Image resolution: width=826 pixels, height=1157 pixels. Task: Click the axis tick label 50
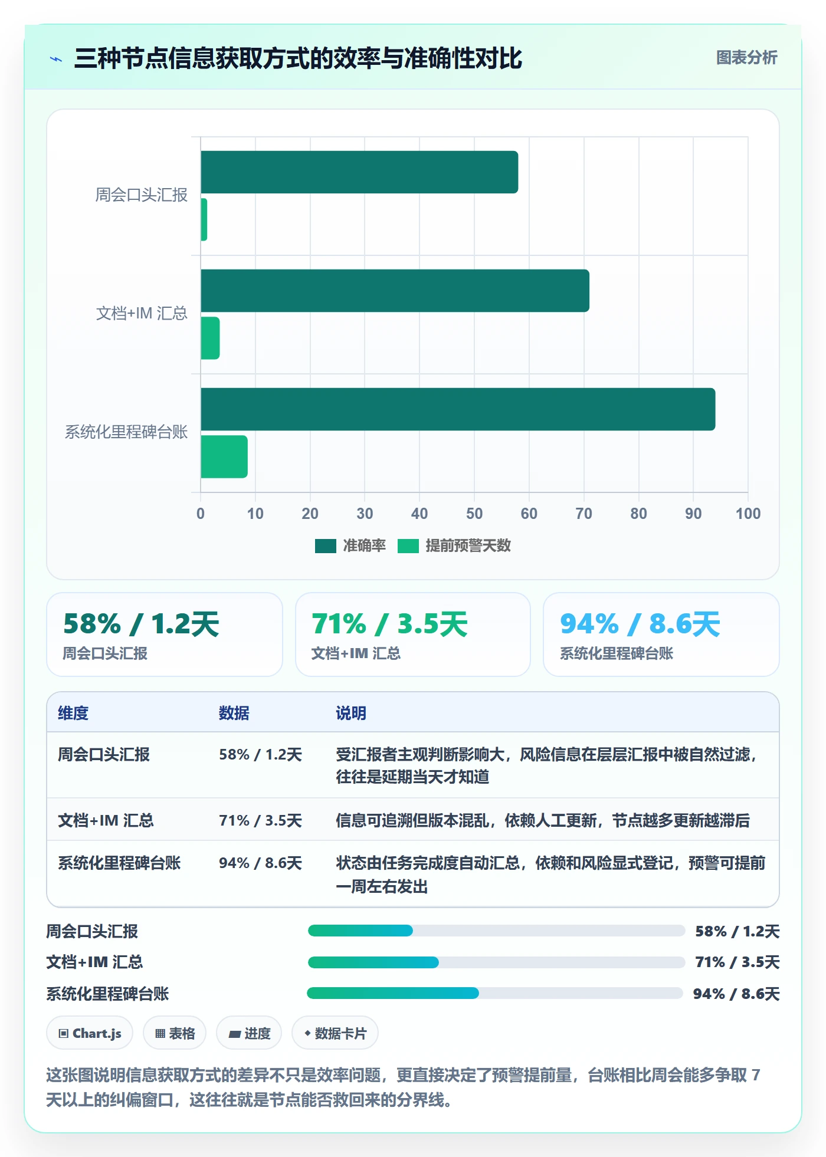point(474,514)
